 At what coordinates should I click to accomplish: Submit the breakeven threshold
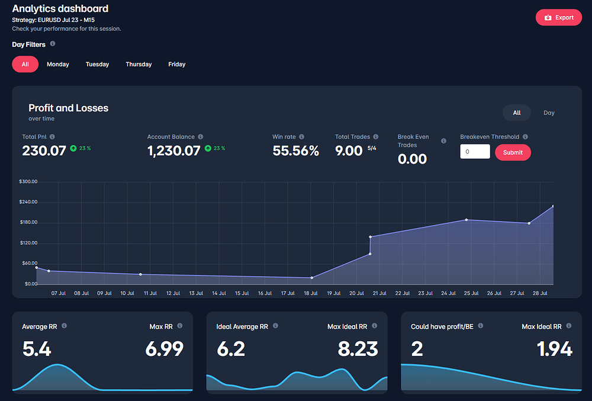point(513,152)
